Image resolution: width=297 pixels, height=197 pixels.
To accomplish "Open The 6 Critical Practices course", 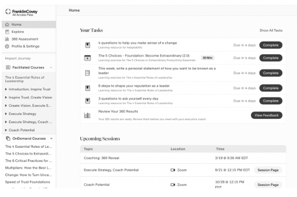I will point(28,161).
